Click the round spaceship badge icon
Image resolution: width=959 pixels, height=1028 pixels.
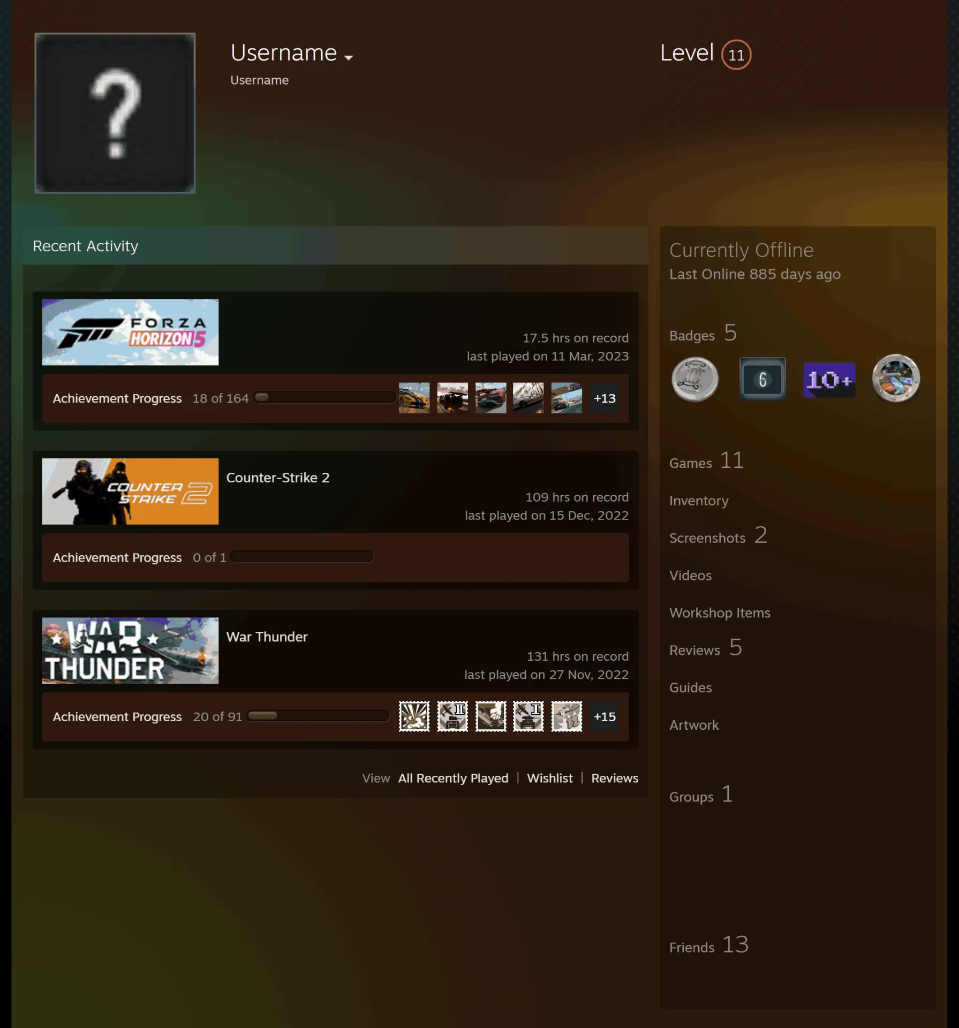click(x=896, y=378)
